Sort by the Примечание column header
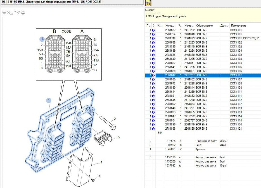The image size is (261, 188). [x=238, y=26]
